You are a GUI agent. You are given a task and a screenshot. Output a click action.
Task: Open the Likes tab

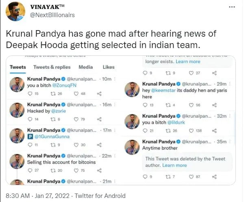coord(109,67)
